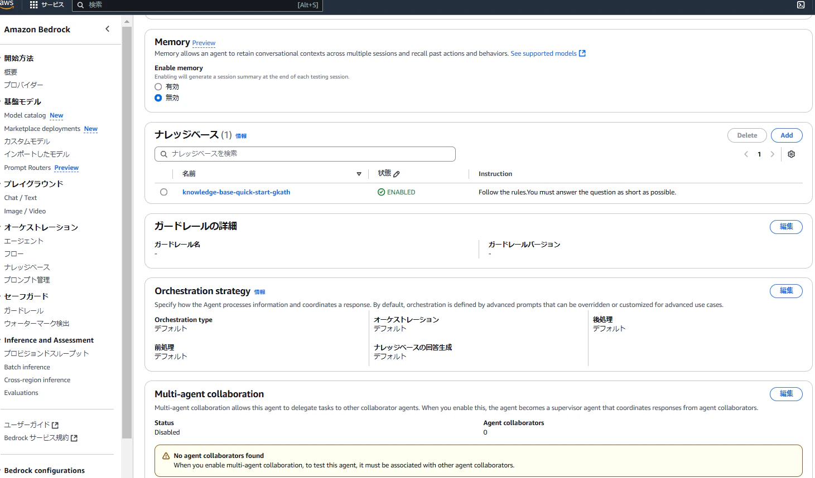Select 無効 memory radio button
Viewport: 815px width, 478px height.
(158, 98)
